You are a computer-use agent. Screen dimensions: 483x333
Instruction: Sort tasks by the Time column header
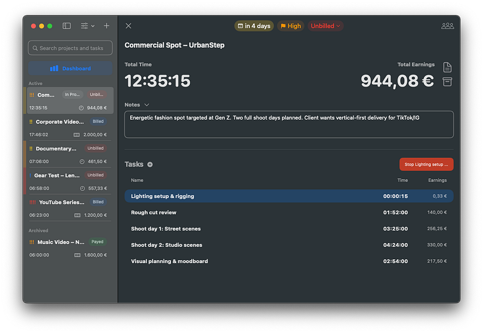click(402, 180)
